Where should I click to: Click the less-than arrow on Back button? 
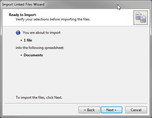click(85, 110)
